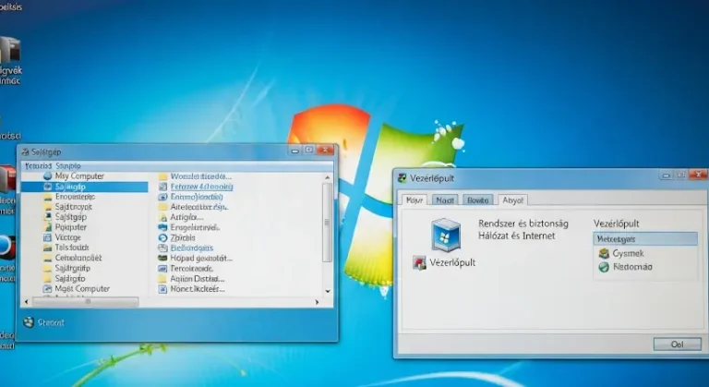Open the underlined Fetazew item link
Viewport: 709px width, 387px height.
(x=201, y=187)
